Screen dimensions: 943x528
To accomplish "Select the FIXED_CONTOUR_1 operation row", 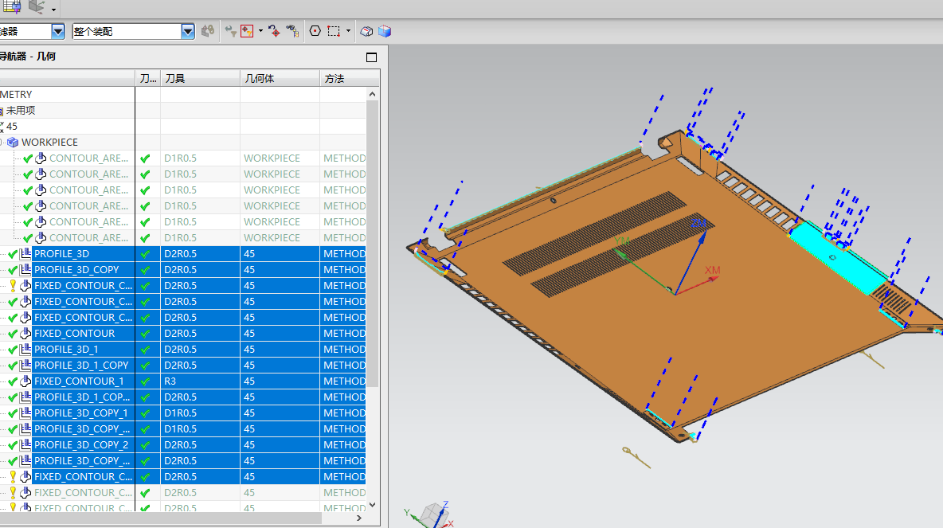I will click(79, 381).
